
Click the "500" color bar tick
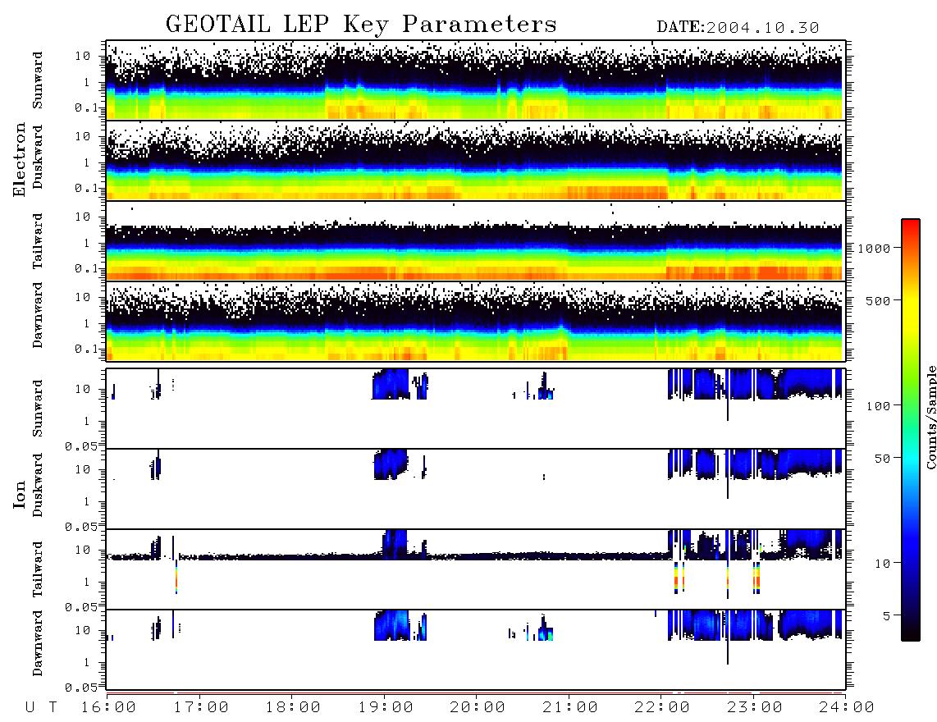pos(879,300)
